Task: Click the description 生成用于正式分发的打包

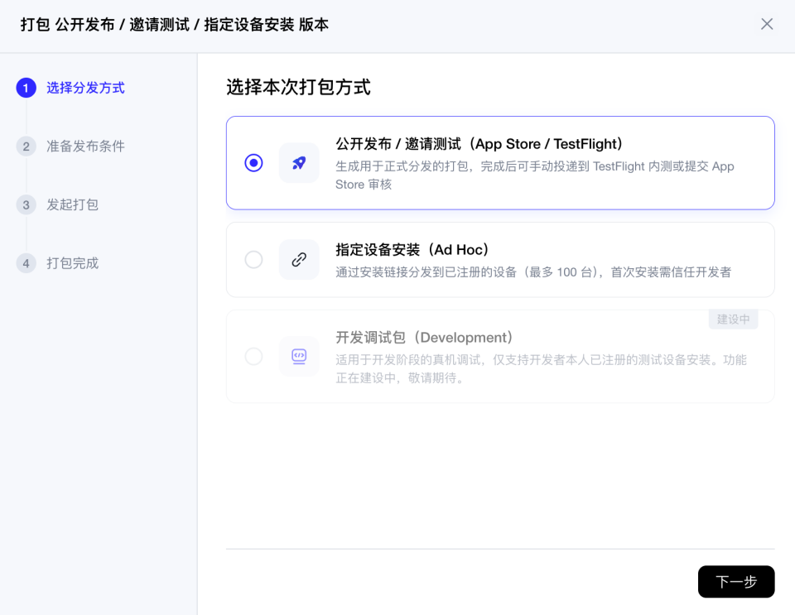Action: [x=534, y=175]
